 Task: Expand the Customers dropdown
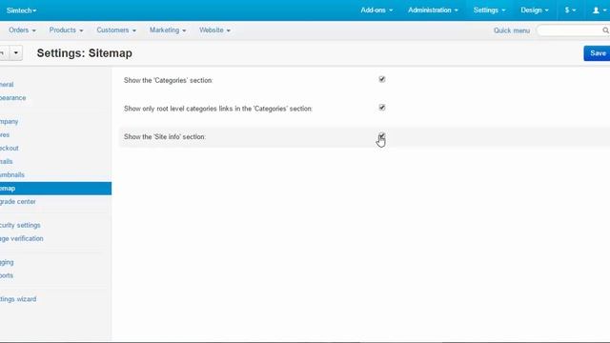tap(116, 30)
